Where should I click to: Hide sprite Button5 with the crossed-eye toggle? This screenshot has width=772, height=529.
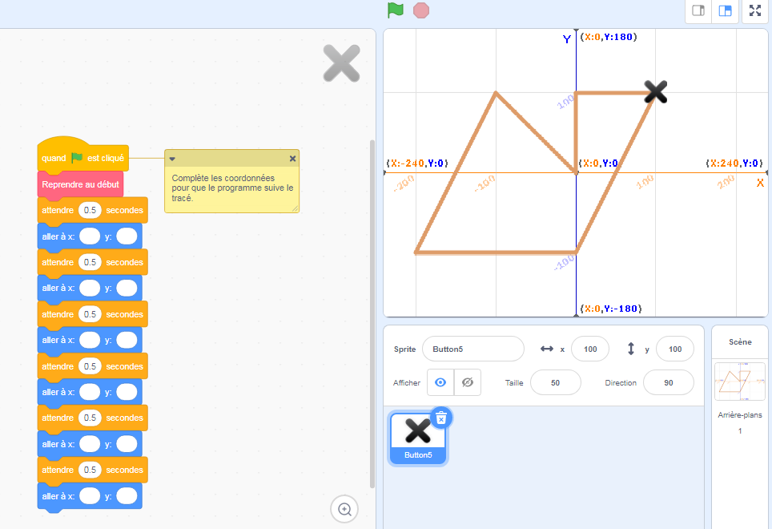click(468, 382)
